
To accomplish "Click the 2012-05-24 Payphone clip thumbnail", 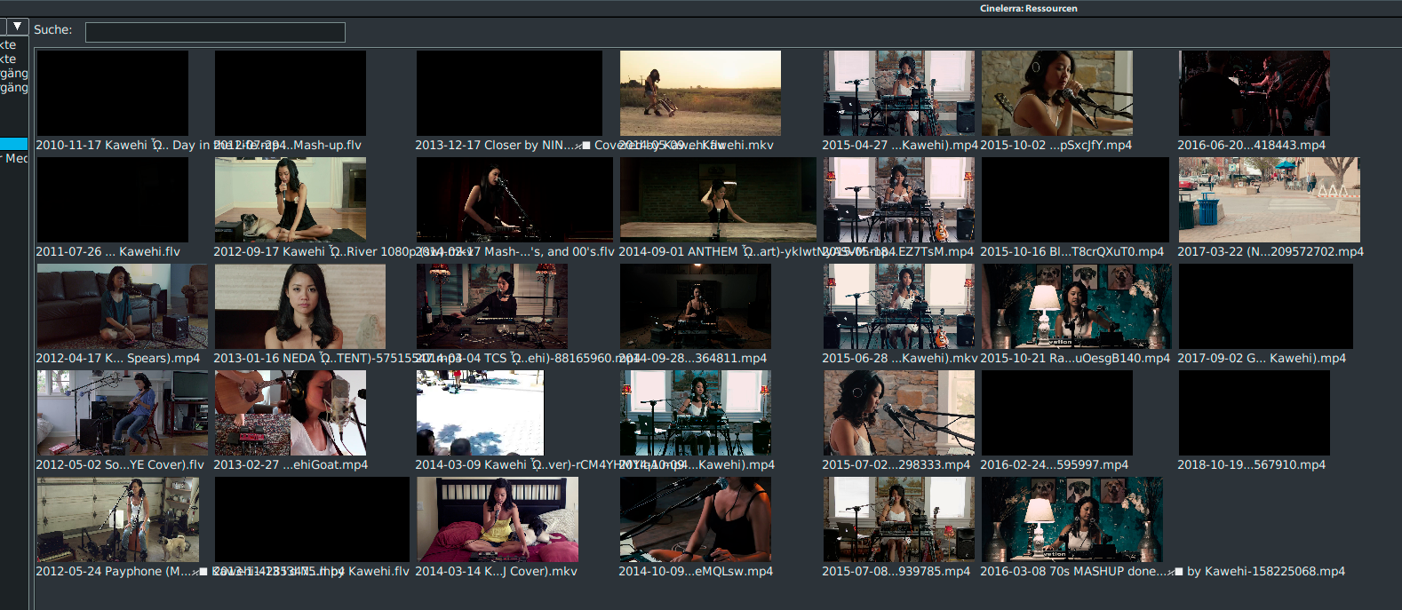I will pos(117,519).
